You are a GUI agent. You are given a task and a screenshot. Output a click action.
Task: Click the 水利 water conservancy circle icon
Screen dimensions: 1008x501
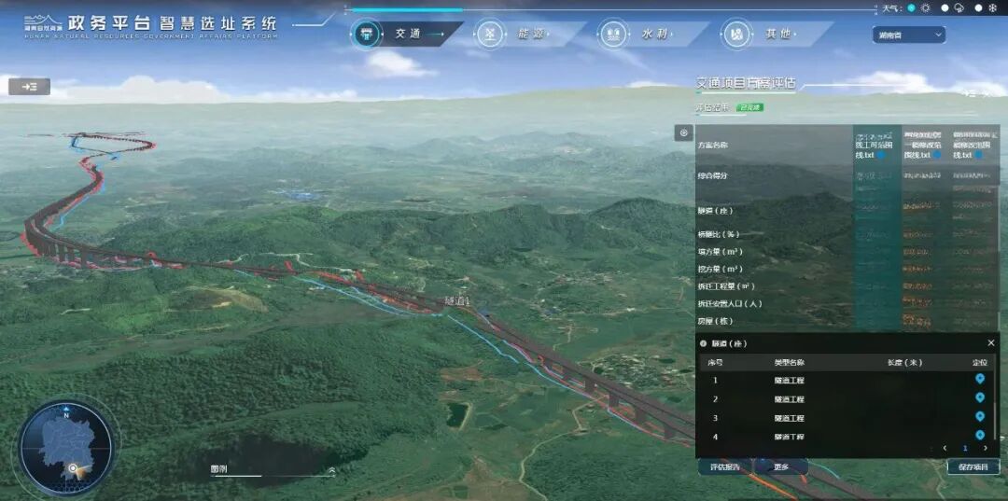click(613, 35)
